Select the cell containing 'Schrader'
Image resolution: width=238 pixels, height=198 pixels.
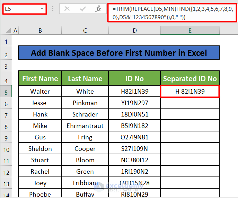[85, 114]
